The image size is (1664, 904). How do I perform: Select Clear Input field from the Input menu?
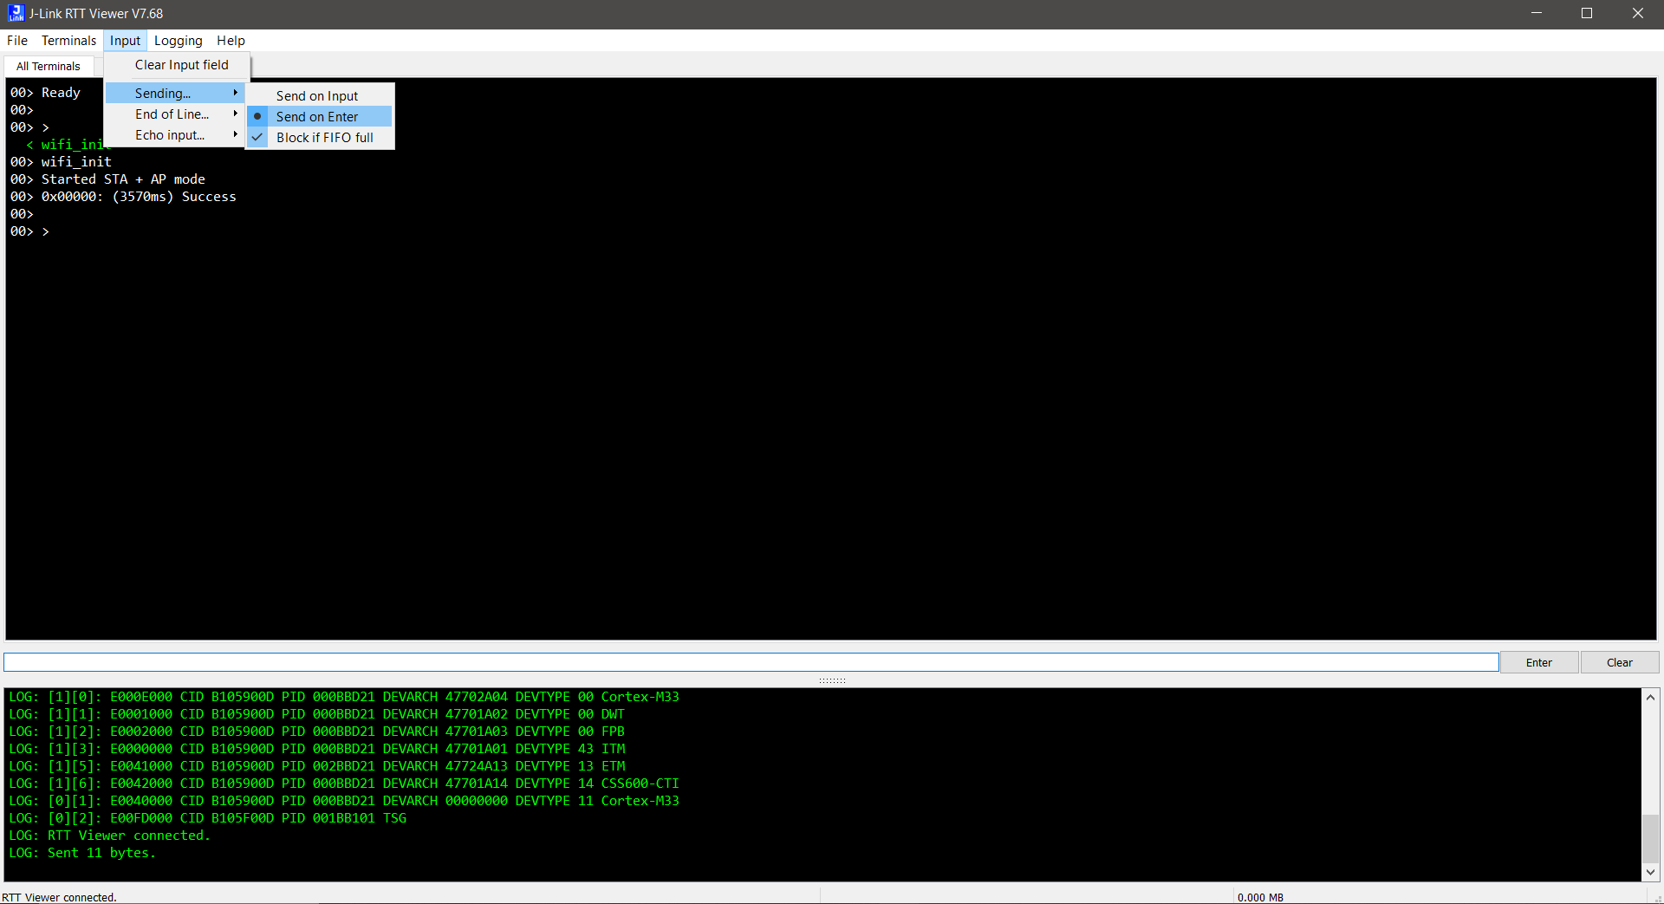[181, 64]
